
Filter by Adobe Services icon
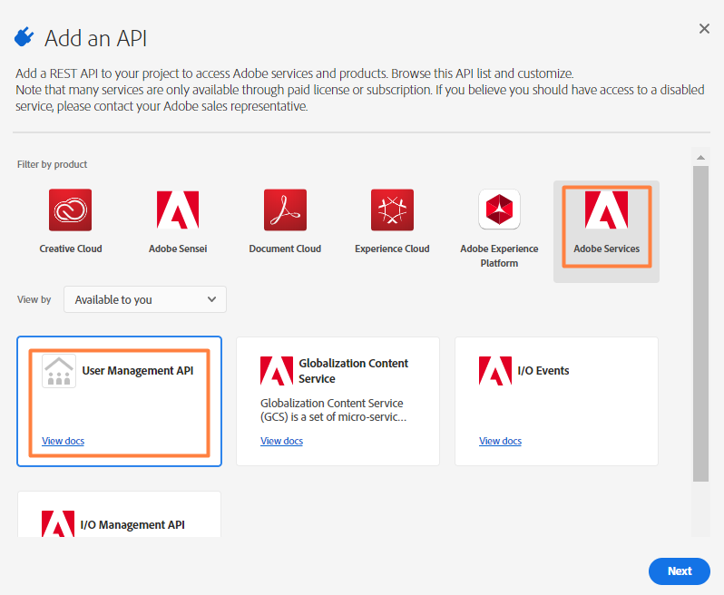point(606,210)
